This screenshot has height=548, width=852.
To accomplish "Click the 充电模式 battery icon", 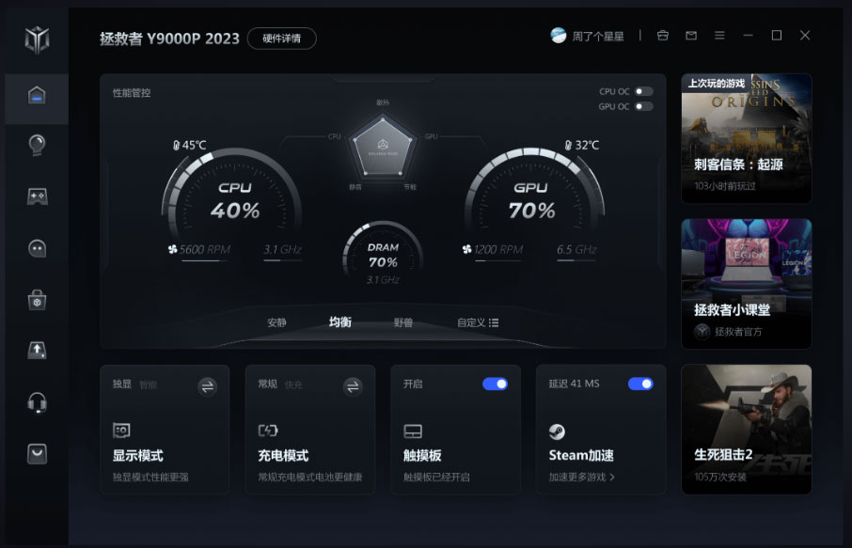I will pyautogui.click(x=268, y=431).
